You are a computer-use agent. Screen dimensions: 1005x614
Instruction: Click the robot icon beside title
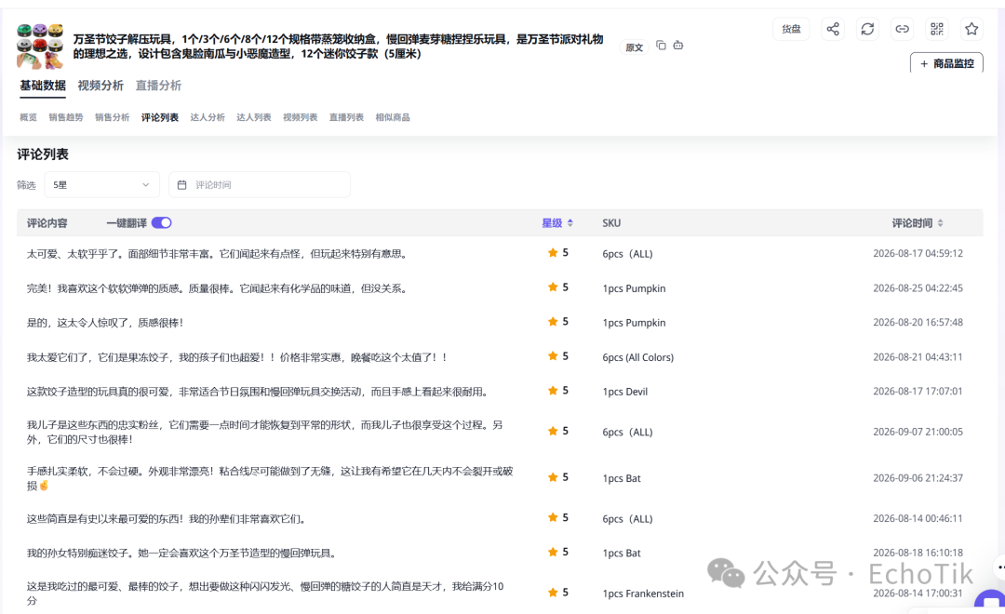[678, 46]
